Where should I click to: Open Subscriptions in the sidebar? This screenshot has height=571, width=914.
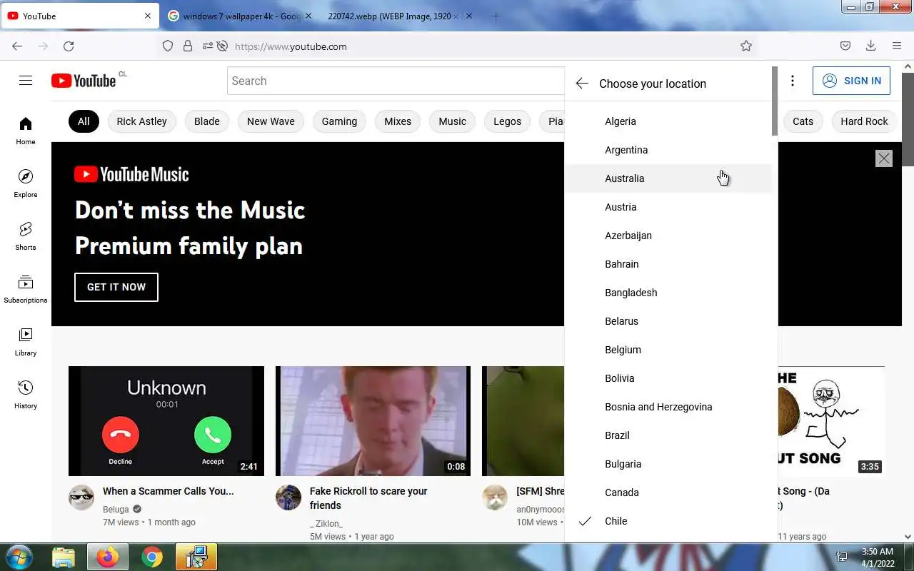pos(26,290)
